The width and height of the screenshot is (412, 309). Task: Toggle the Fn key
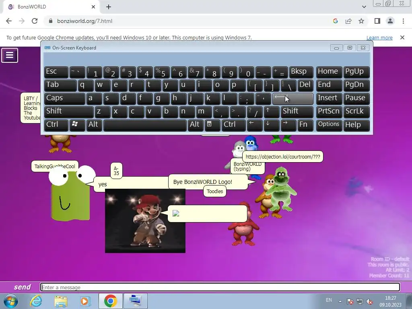tap(305, 125)
